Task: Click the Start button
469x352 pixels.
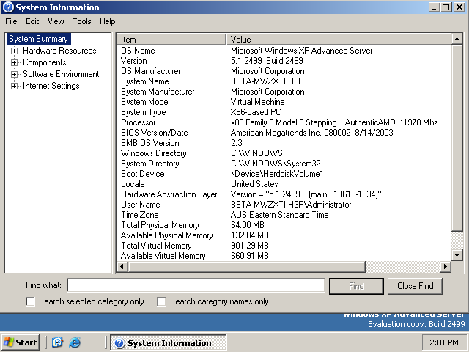Action: (21, 342)
